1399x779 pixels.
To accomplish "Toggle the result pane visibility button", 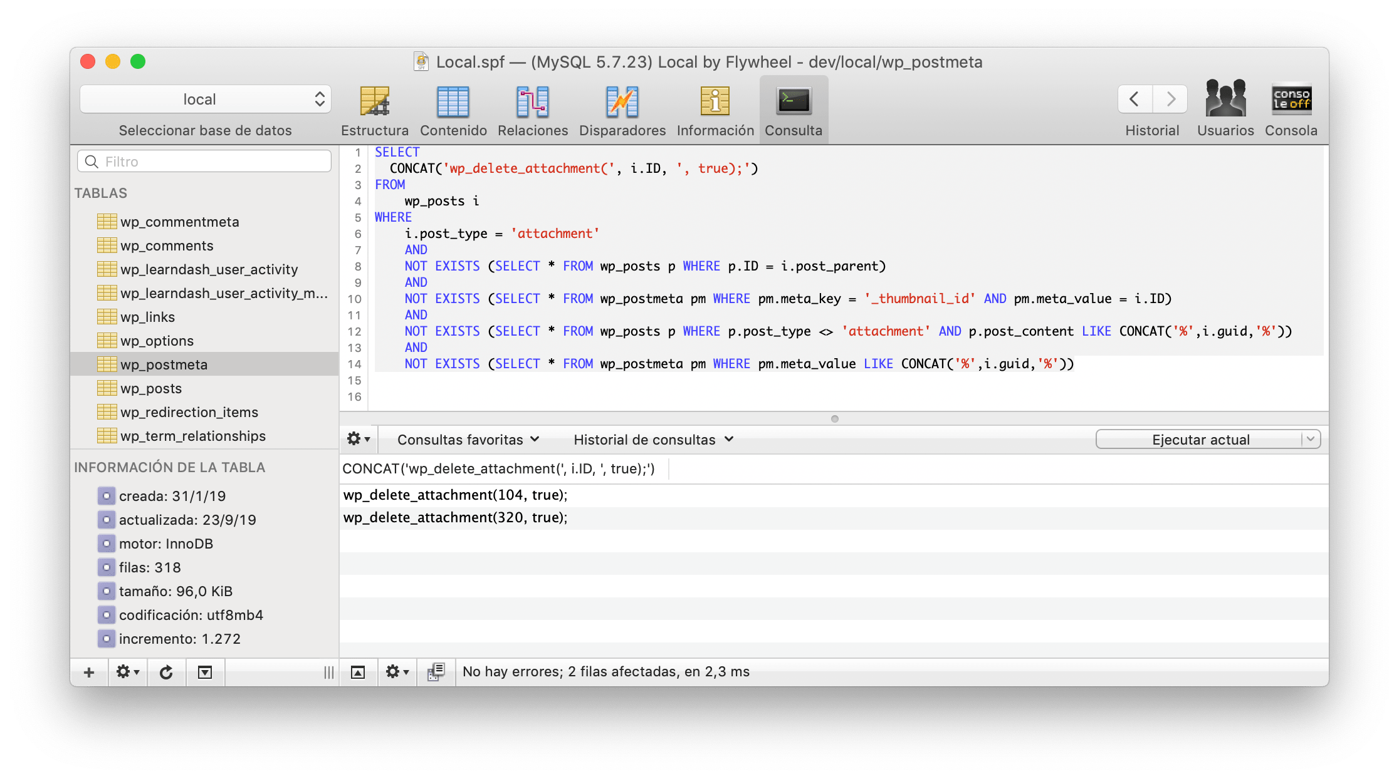I will click(x=358, y=673).
